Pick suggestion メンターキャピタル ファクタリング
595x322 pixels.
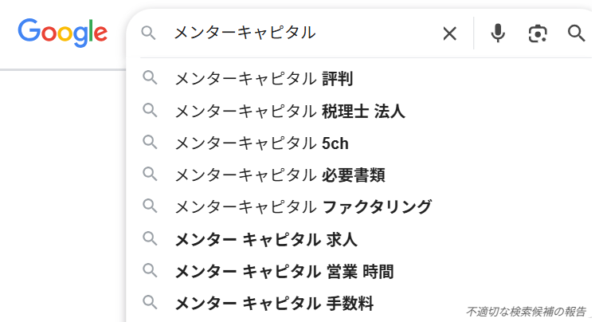303,207
